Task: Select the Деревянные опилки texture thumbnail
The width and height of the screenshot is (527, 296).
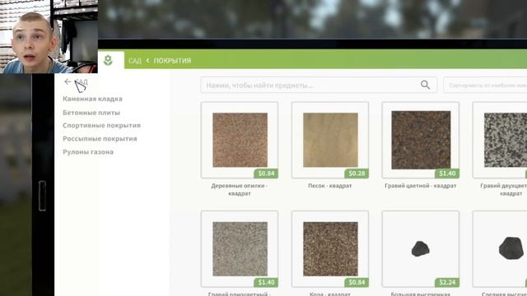Action: [x=240, y=140]
